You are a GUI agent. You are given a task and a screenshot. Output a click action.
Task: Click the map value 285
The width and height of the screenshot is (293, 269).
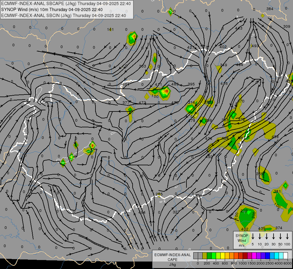click(x=159, y=194)
